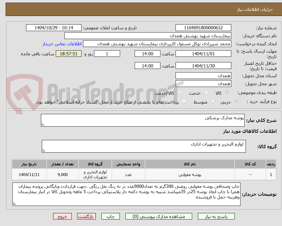Click the remaining time 18:57:51 field
Viewport: 282px width, 226px height.
coord(68,54)
